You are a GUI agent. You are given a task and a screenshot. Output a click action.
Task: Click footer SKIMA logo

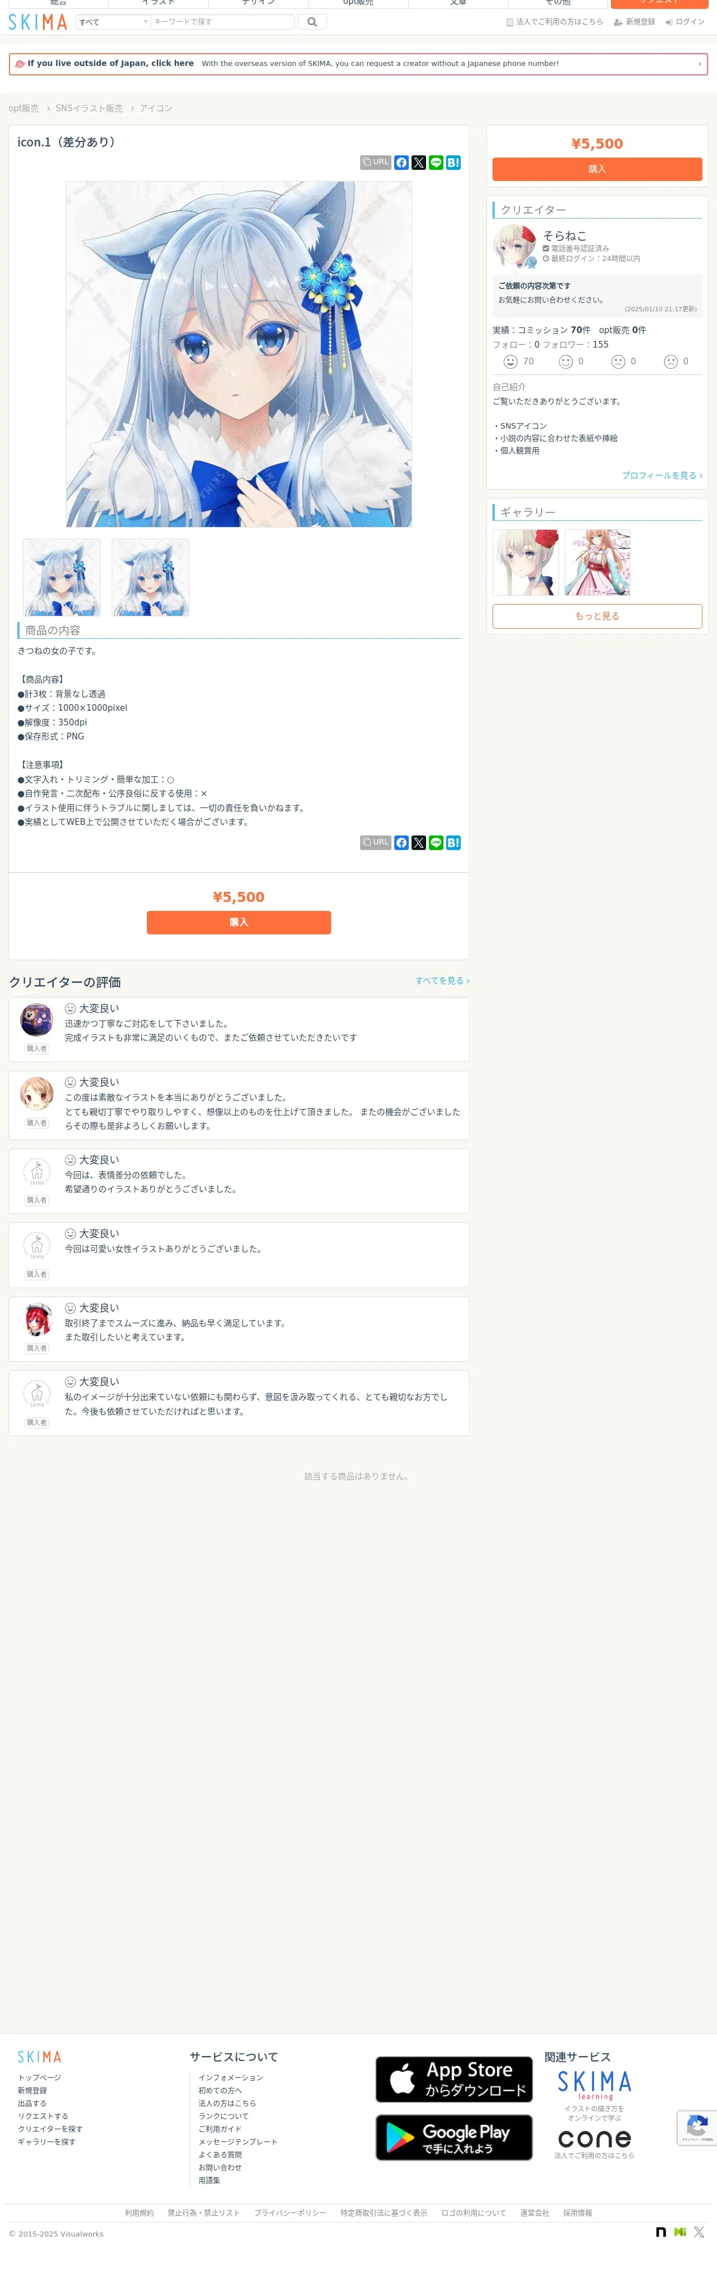[40, 2057]
